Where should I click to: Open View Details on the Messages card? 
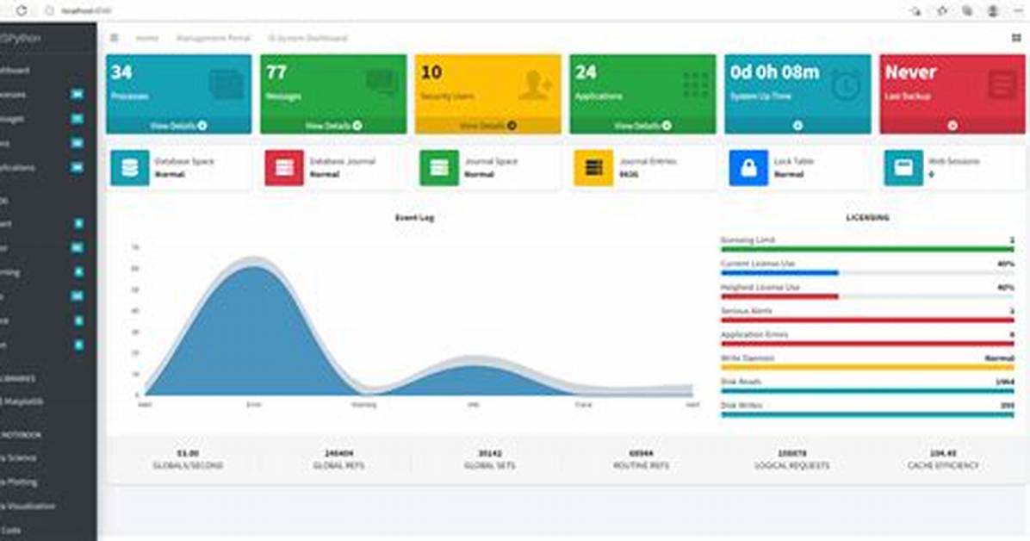[x=333, y=126]
